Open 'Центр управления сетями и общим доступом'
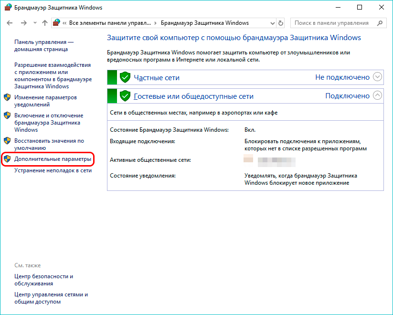The image size is (393, 315). point(51,298)
